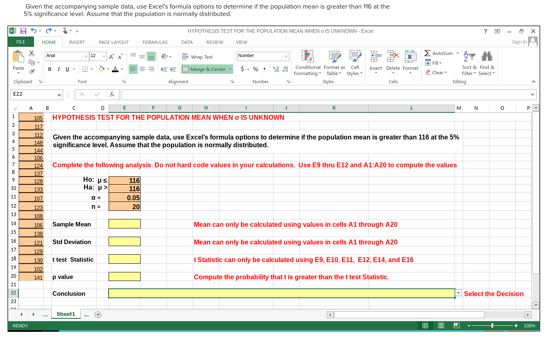Open the FILE menu
546x338 pixels.
coord(20,42)
